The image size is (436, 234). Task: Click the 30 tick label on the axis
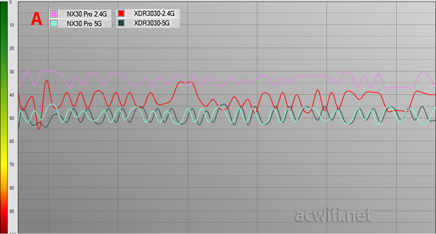click(11, 72)
